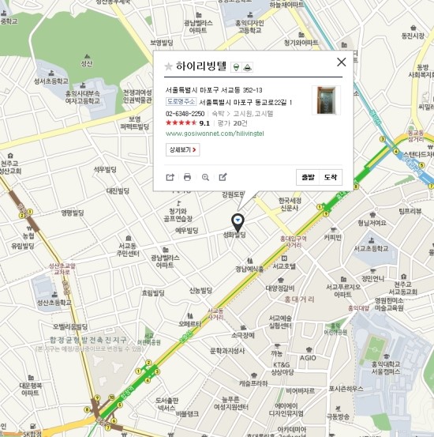Click the zoom-in magnifier icon

(205, 177)
